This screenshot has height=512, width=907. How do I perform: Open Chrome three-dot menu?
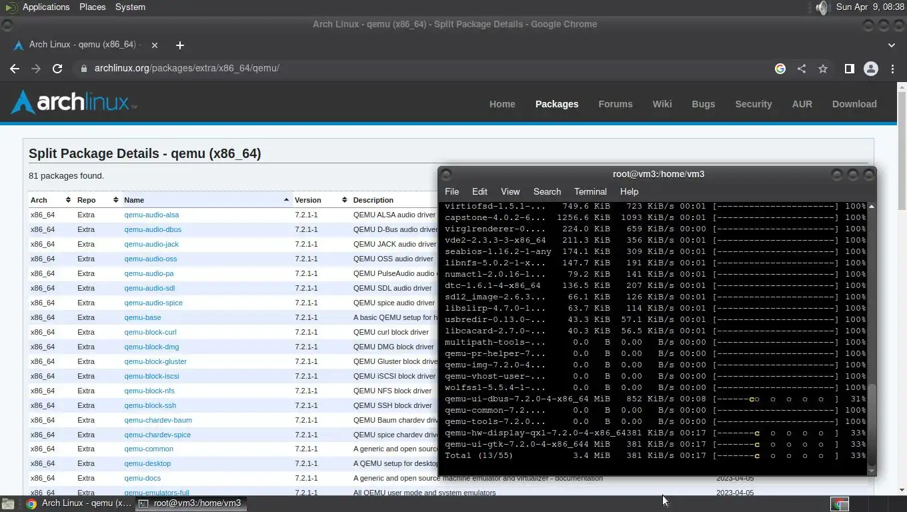pyautogui.click(x=892, y=69)
